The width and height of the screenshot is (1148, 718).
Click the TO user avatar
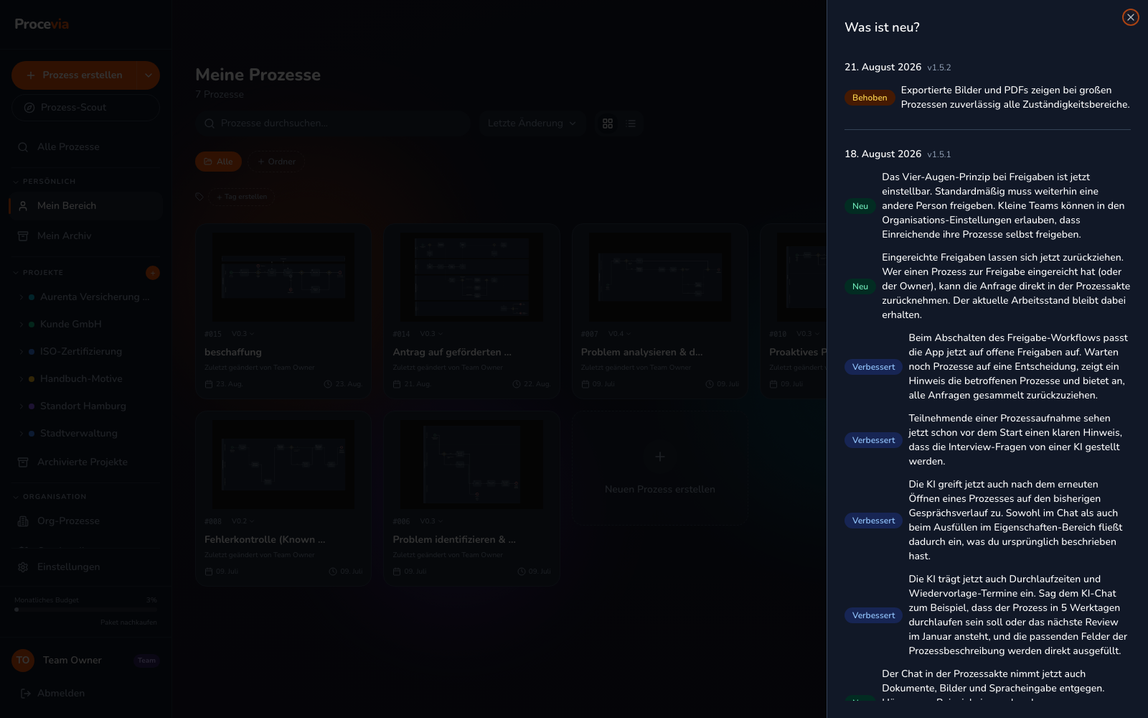coord(23,660)
